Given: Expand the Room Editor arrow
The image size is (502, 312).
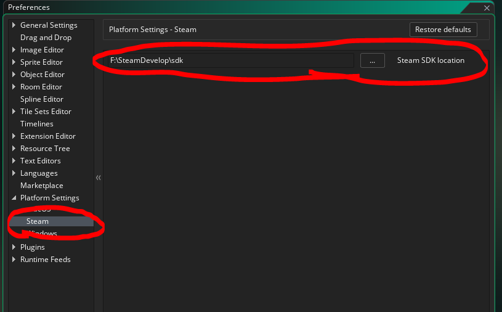Looking at the screenshot, I should (x=14, y=86).
